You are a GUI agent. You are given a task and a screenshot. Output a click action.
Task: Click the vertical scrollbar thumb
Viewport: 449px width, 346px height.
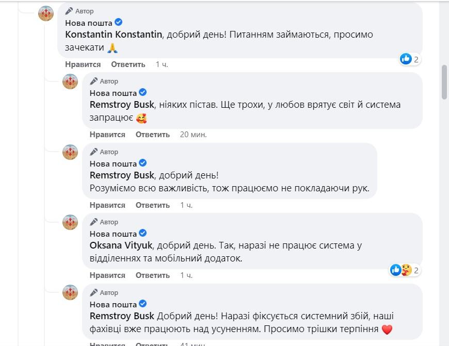coord(444,83)
